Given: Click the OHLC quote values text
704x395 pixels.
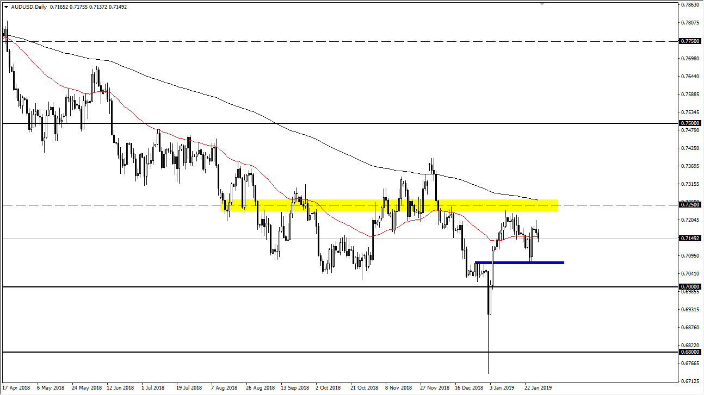Looking at the screenshot, I should [87, 7].
